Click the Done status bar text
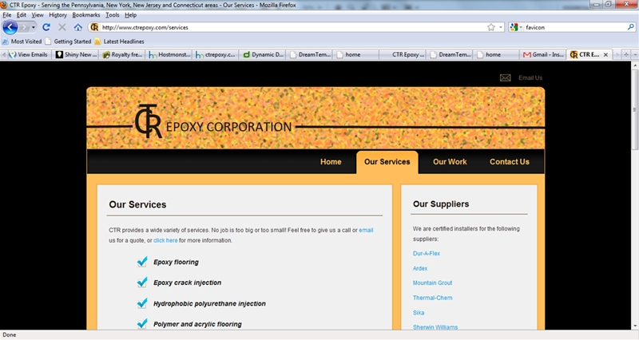The width and height of the screenshot is (639, 340). [10, 335]
